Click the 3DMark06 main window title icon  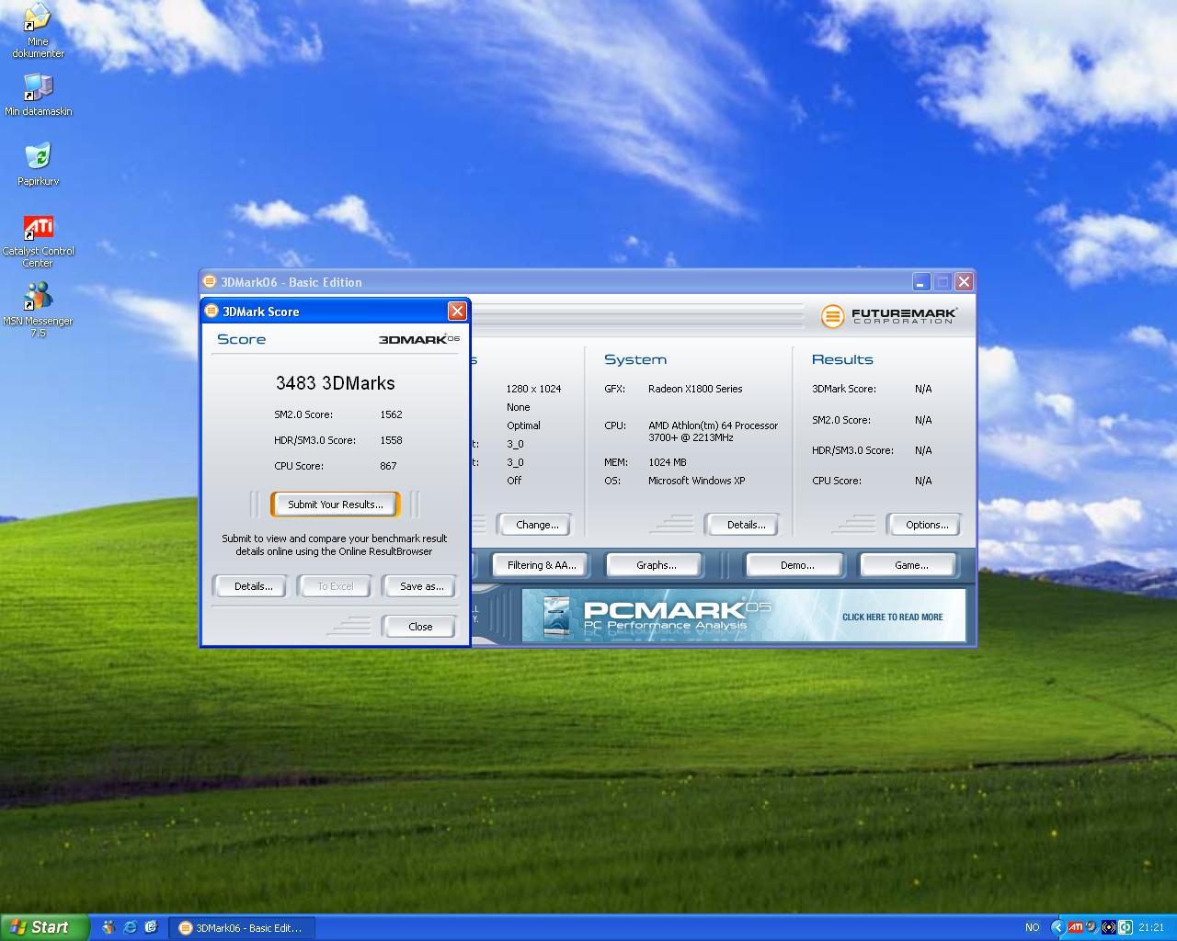(x=210, y=282)
